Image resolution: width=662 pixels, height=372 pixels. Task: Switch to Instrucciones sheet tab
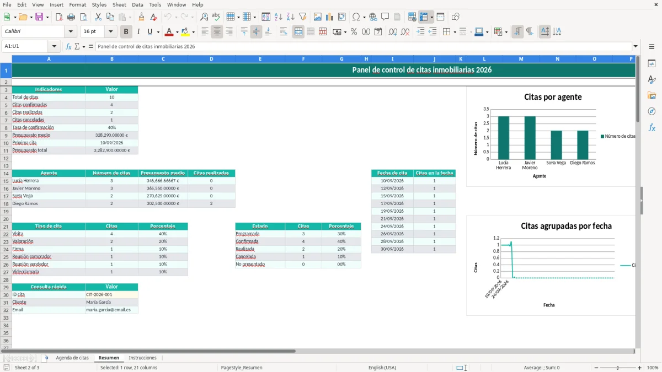click(142, 358)
